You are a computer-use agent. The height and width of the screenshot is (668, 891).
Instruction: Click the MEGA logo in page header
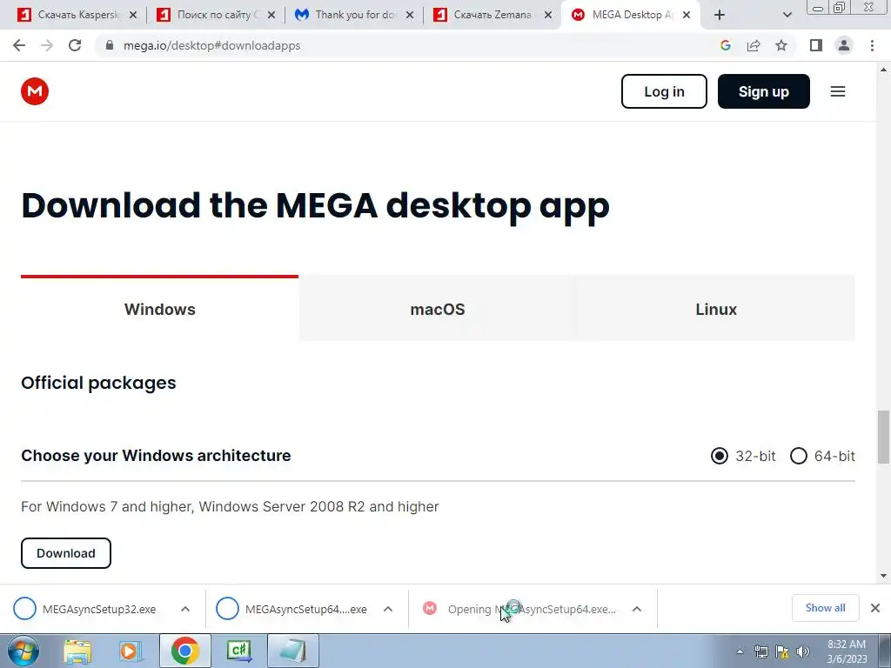point(35,91)
